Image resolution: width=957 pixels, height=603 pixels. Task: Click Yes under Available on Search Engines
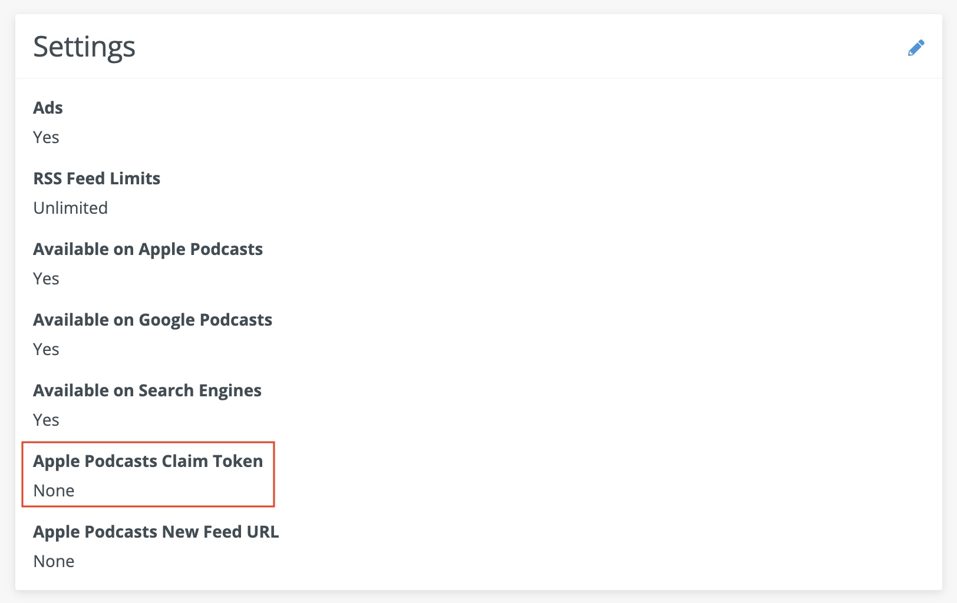pos(46,420)
